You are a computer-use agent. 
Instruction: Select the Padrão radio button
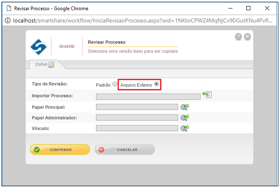pos(115,84)
